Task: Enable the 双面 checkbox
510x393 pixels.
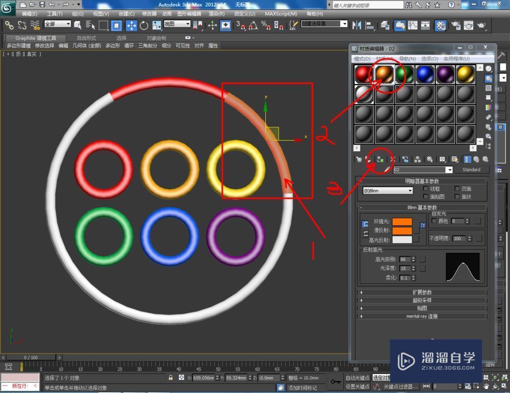Action: pyautogui.click(x=457, y=189)
